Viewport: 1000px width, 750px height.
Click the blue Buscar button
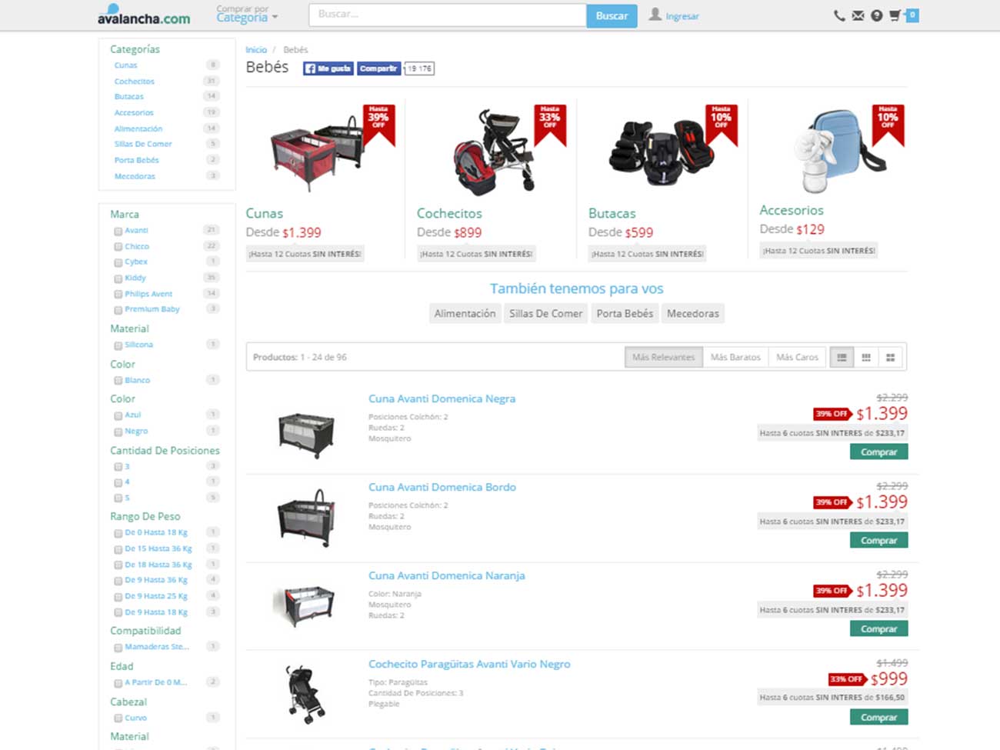[612, 15]
